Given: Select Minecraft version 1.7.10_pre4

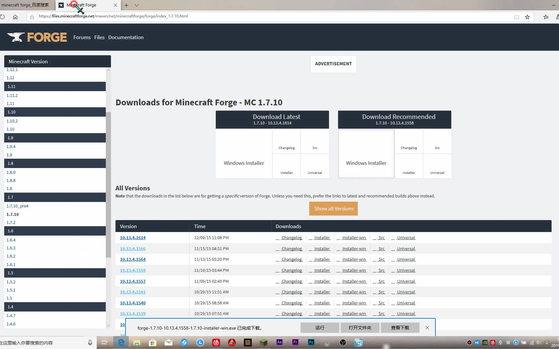Looking at the screenshot, I should 17,206.
